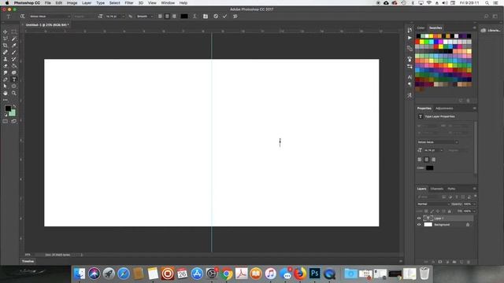Toggle Edit in Quick Mask Mode
This screenshot has height=283, width=504.
[6, 121]
